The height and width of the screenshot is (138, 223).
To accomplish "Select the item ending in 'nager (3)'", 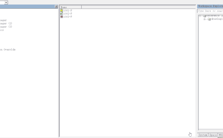I will (x=6, y=27).
